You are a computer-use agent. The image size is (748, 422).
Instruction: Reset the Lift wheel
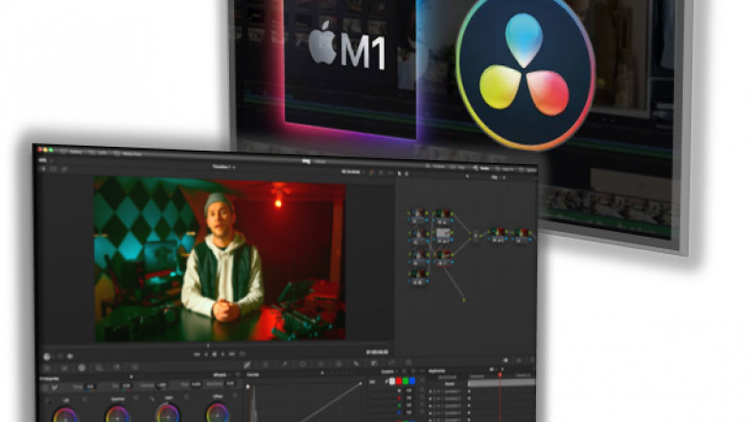84,399
